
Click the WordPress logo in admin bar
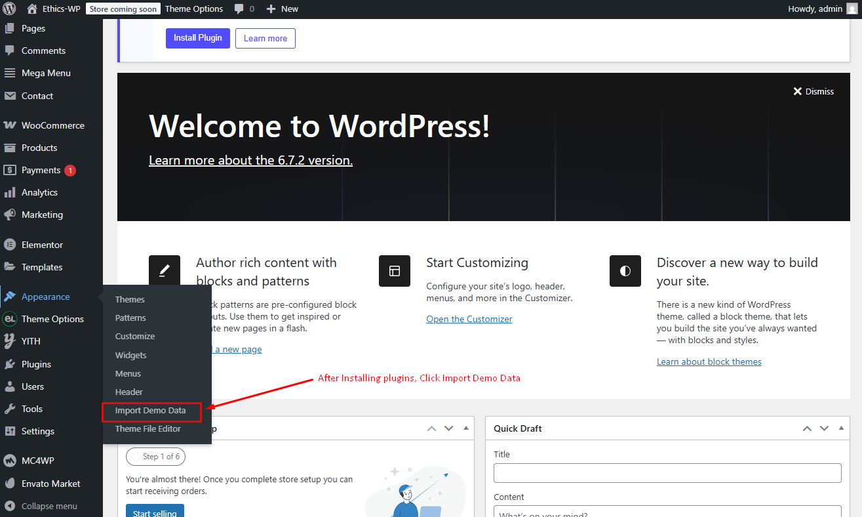9,9
